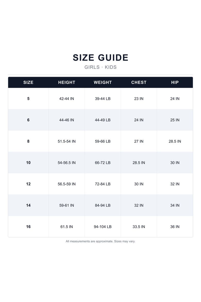201x302 pixels.
Task: Select the size 6 row label
Action: [x=28, y=120]
